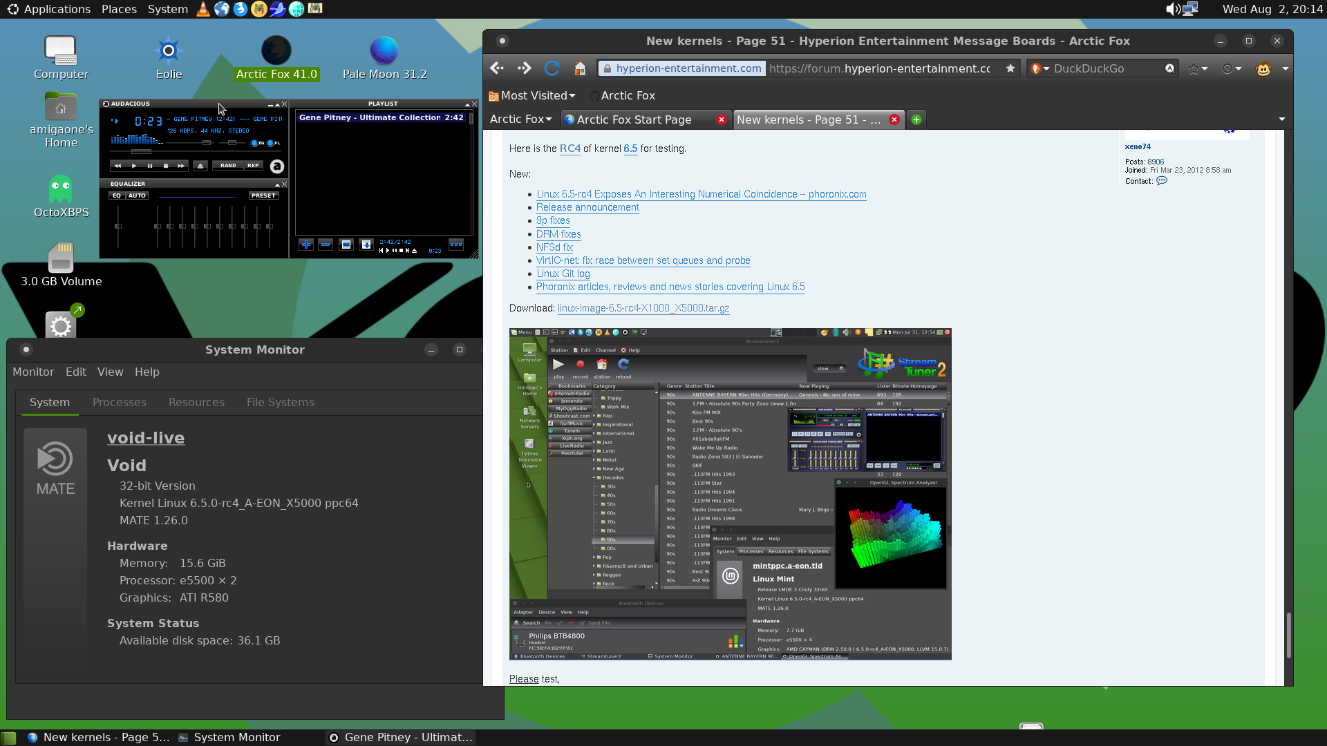The height and width of the screenshot is (746, 1327).
Task: Reload the page in Arctic Fox
Action: point(552,68)
